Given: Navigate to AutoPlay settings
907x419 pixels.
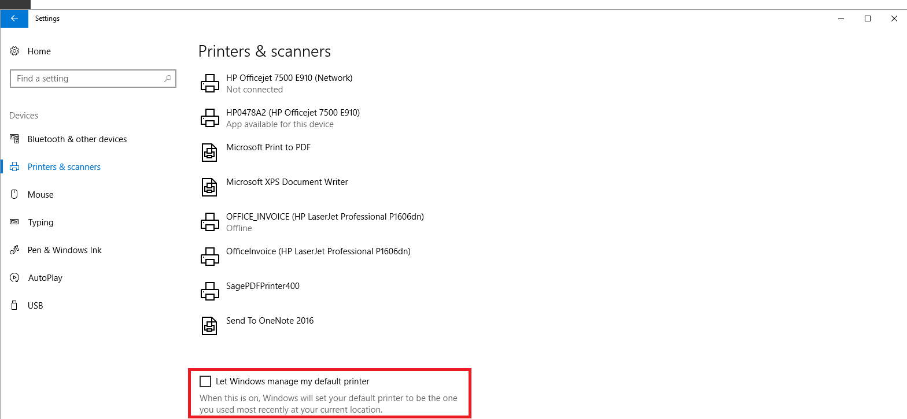Looking at the screenshot, I should click(45, 278).
